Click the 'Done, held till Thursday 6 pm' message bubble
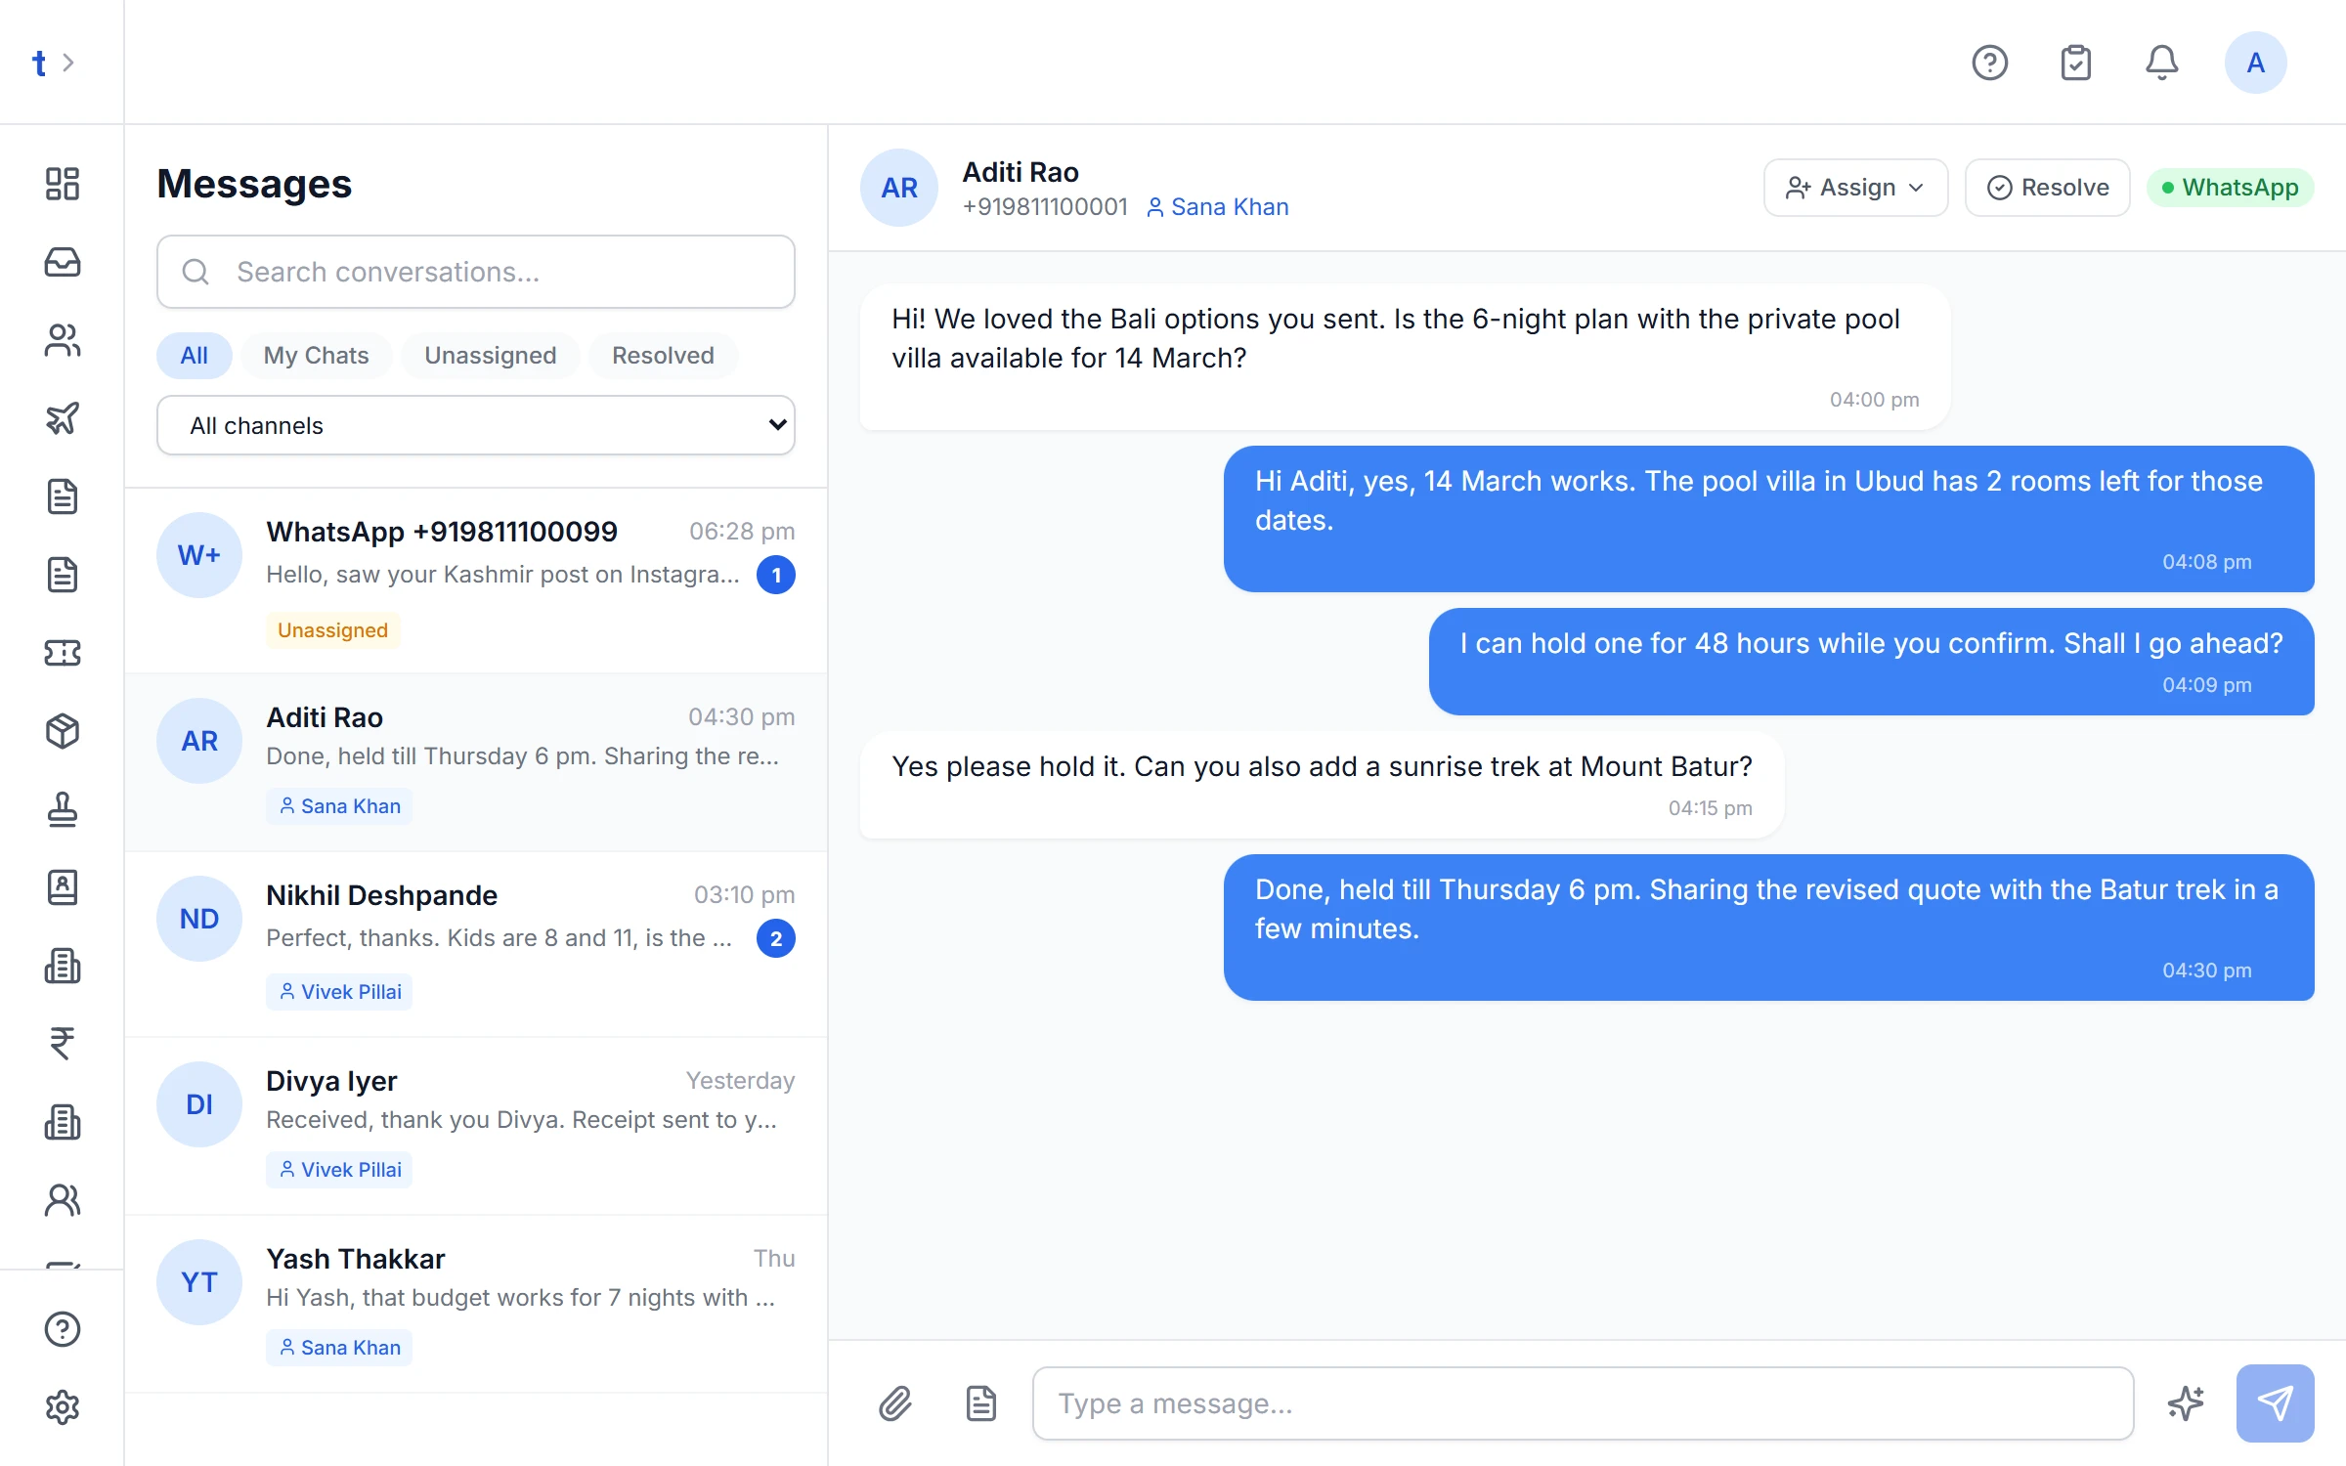Screen dimensions: 2346x1466 tap(1768, 927)
